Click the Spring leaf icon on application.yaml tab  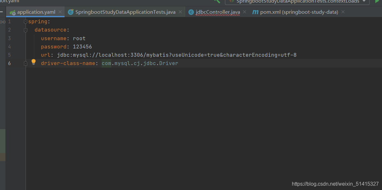pos(13,12)
